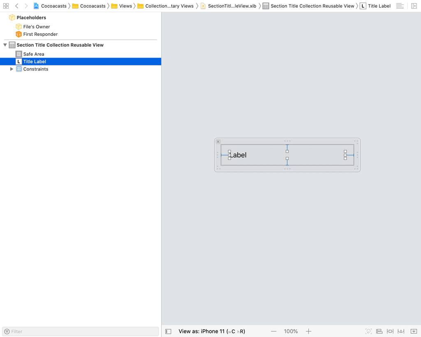Collapse Section Title Collection Reusable View
The width and height of the screenshot is (421, 337).
(x=5, y=45)
